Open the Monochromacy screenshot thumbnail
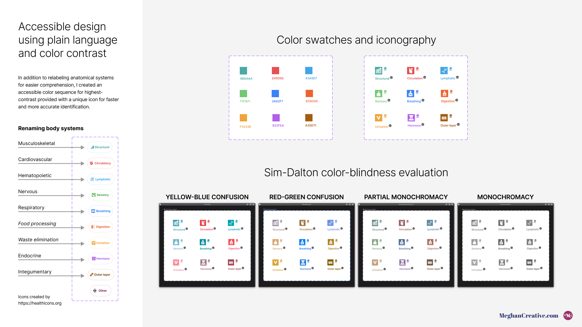Viewport: 582px width, 327px height. 505,245
